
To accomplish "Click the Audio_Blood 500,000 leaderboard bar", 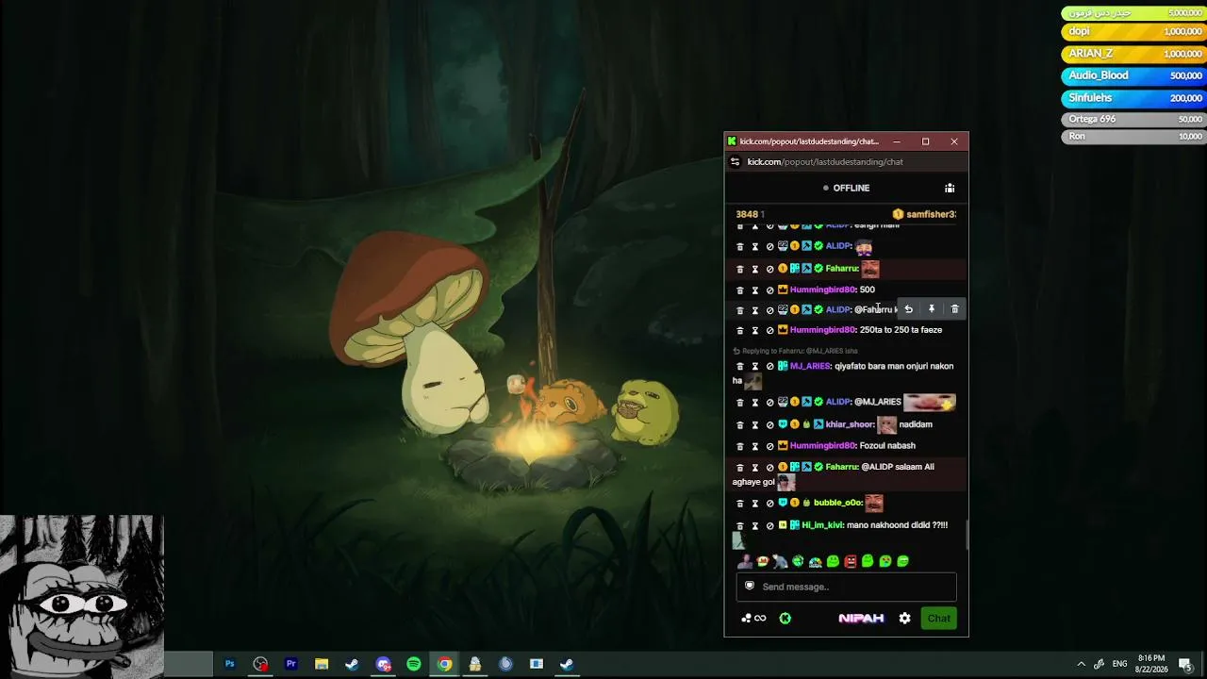I will click(1134, 76).
